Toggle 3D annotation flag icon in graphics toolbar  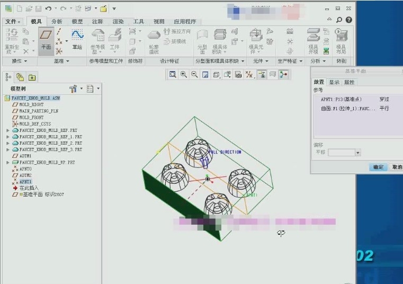click(273, 75)
